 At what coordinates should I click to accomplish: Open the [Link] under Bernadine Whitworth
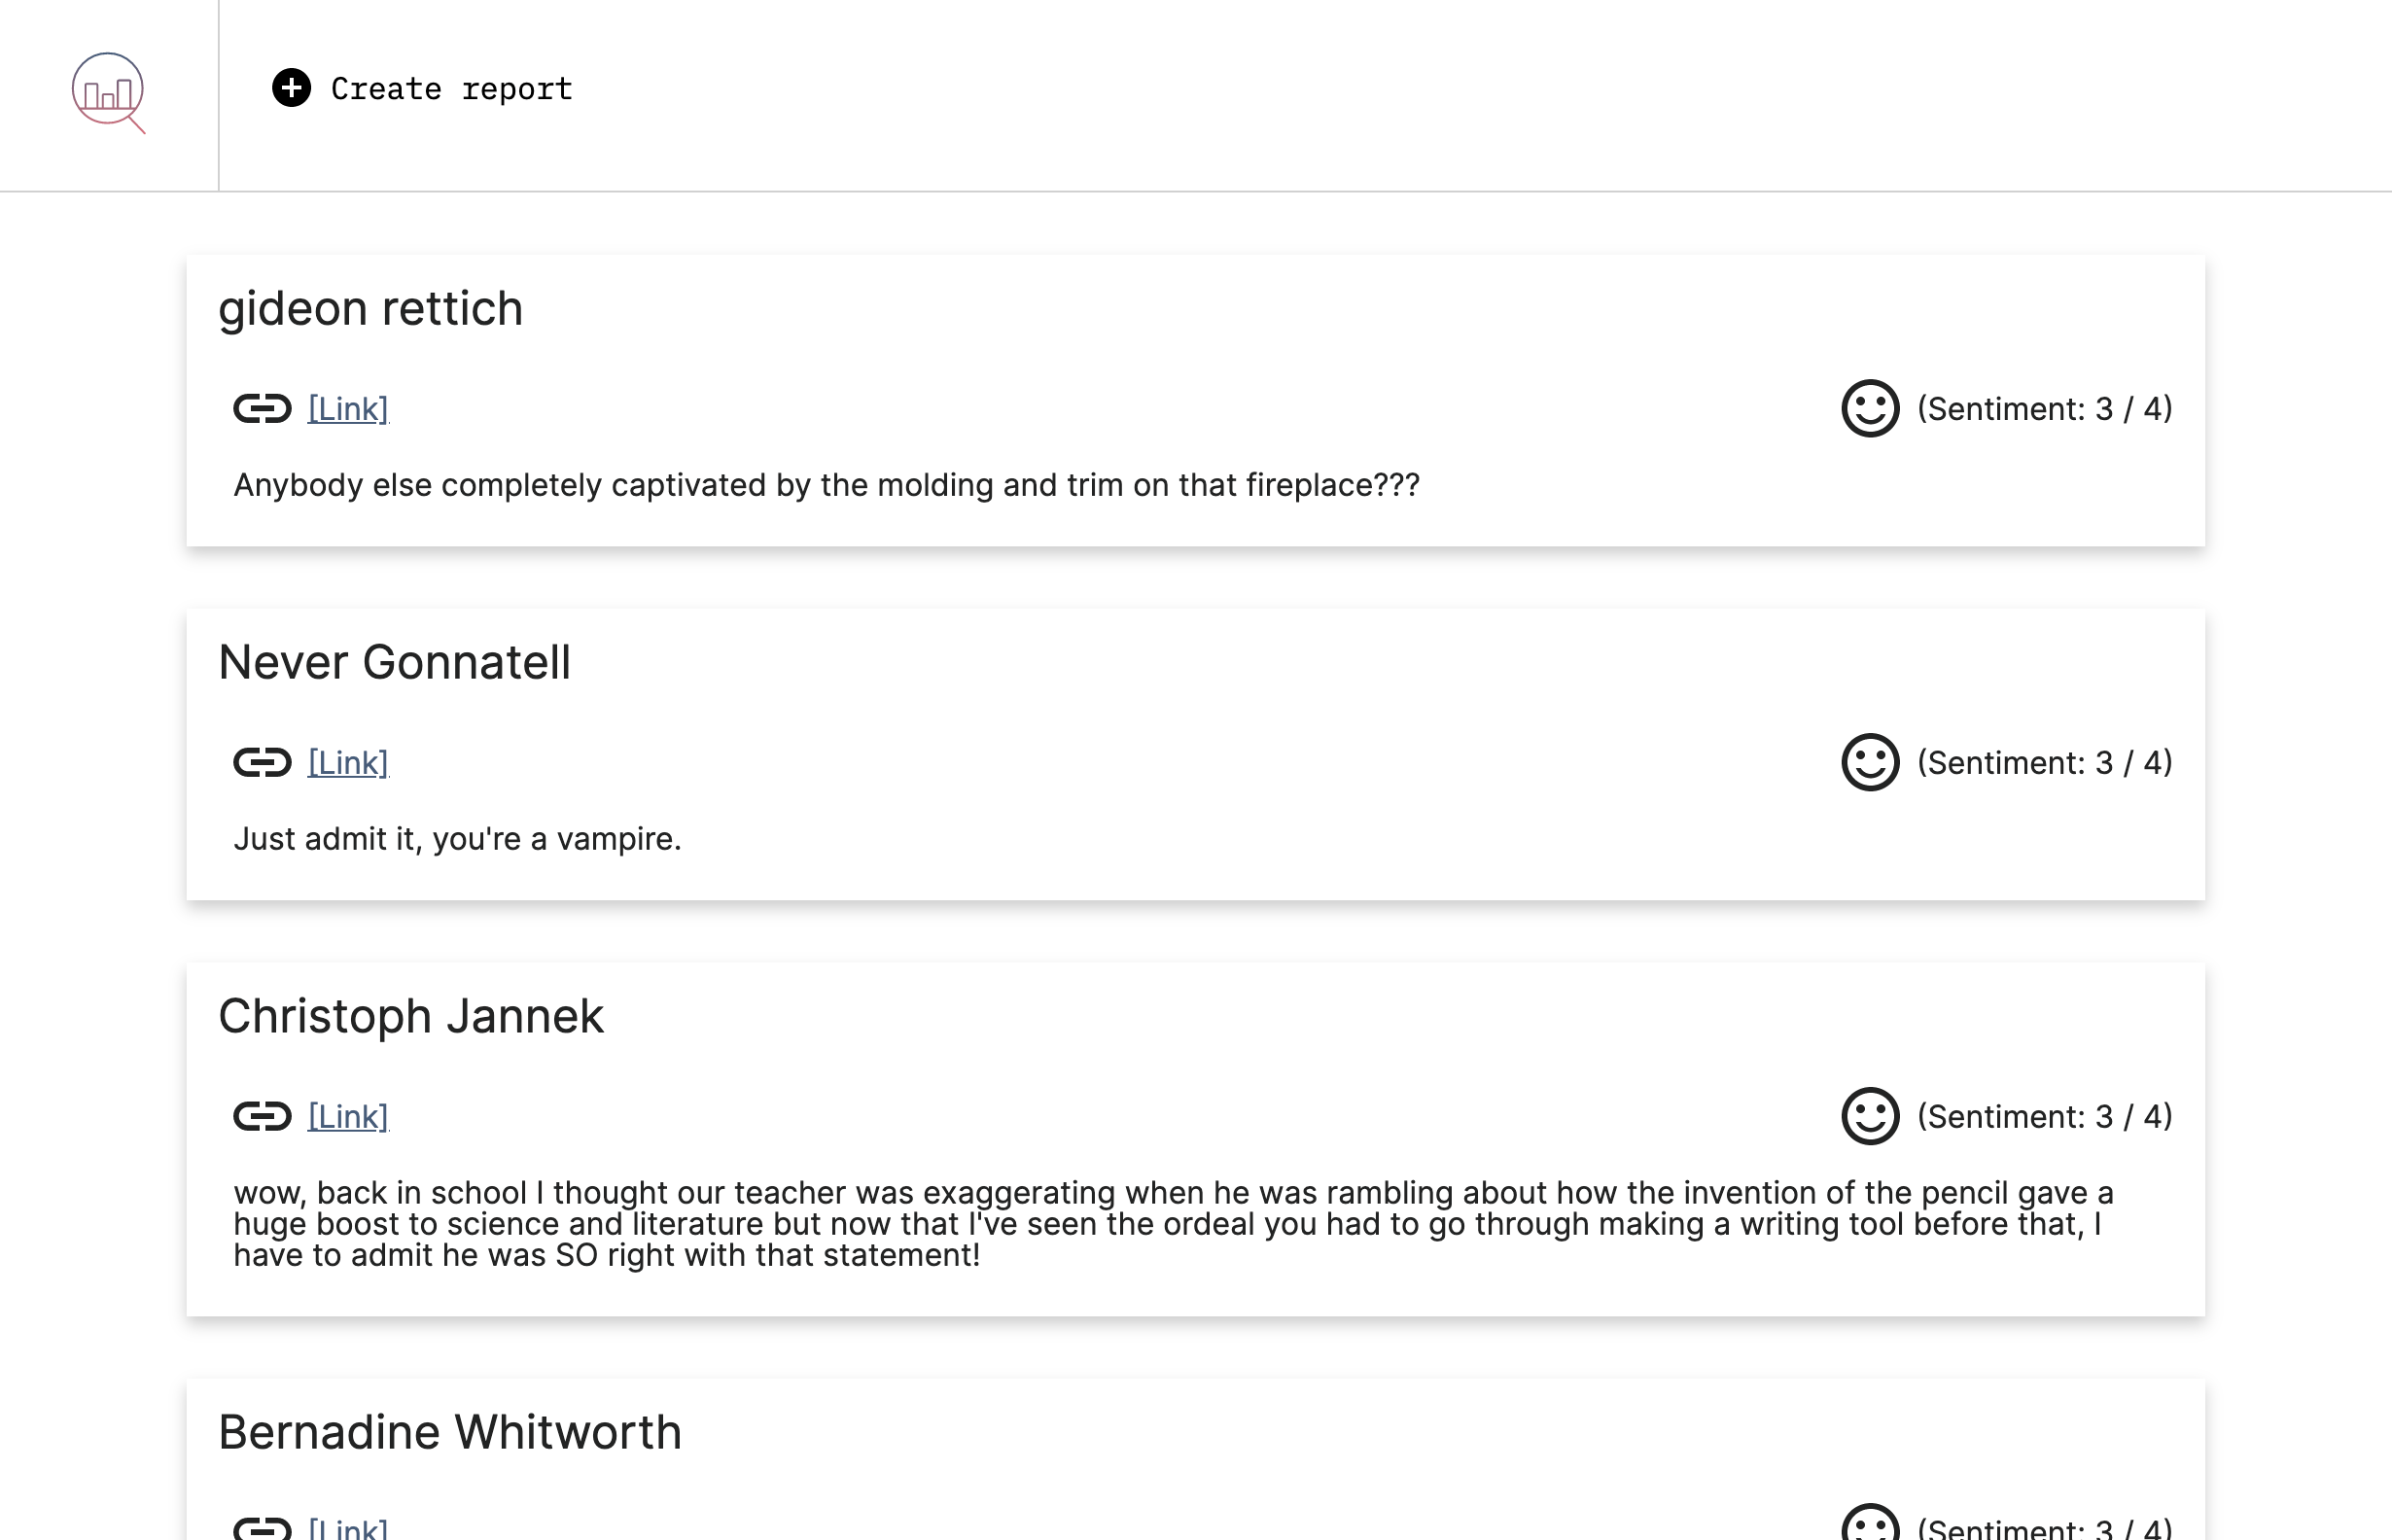pyautogui.click(x=348, y=1528)
